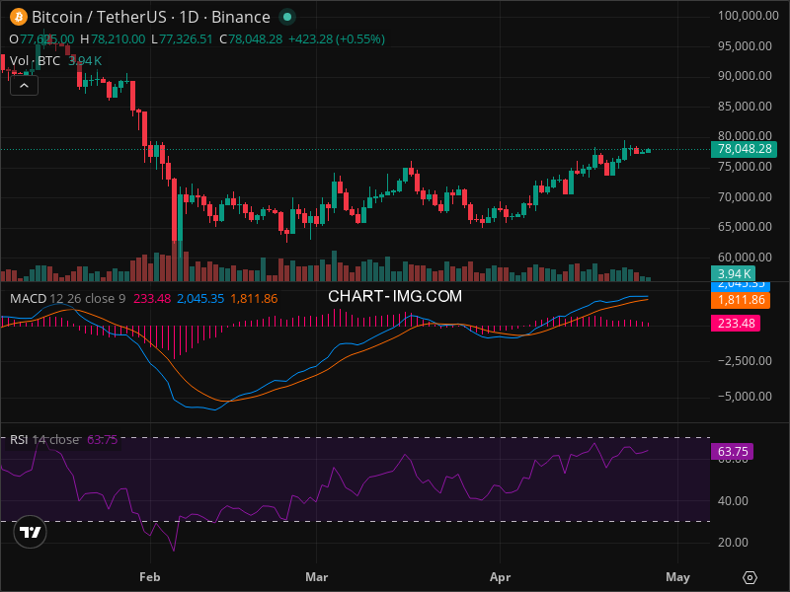Click the Bitcoin / TetherUS symbol title
The width and height of the screenshot is (790, 592).
(x=100, y=17)
